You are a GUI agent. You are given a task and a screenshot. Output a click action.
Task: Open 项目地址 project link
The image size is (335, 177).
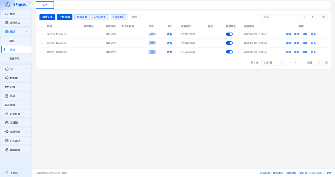point(291,173)
